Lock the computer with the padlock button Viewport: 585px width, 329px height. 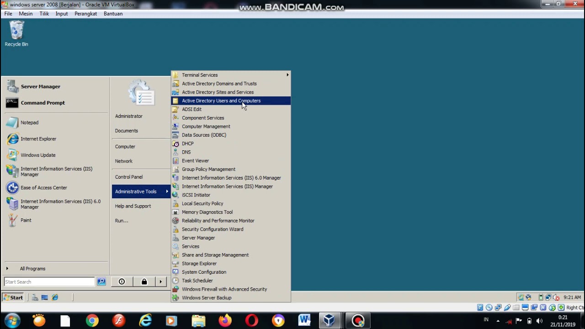tap(144, 282)
